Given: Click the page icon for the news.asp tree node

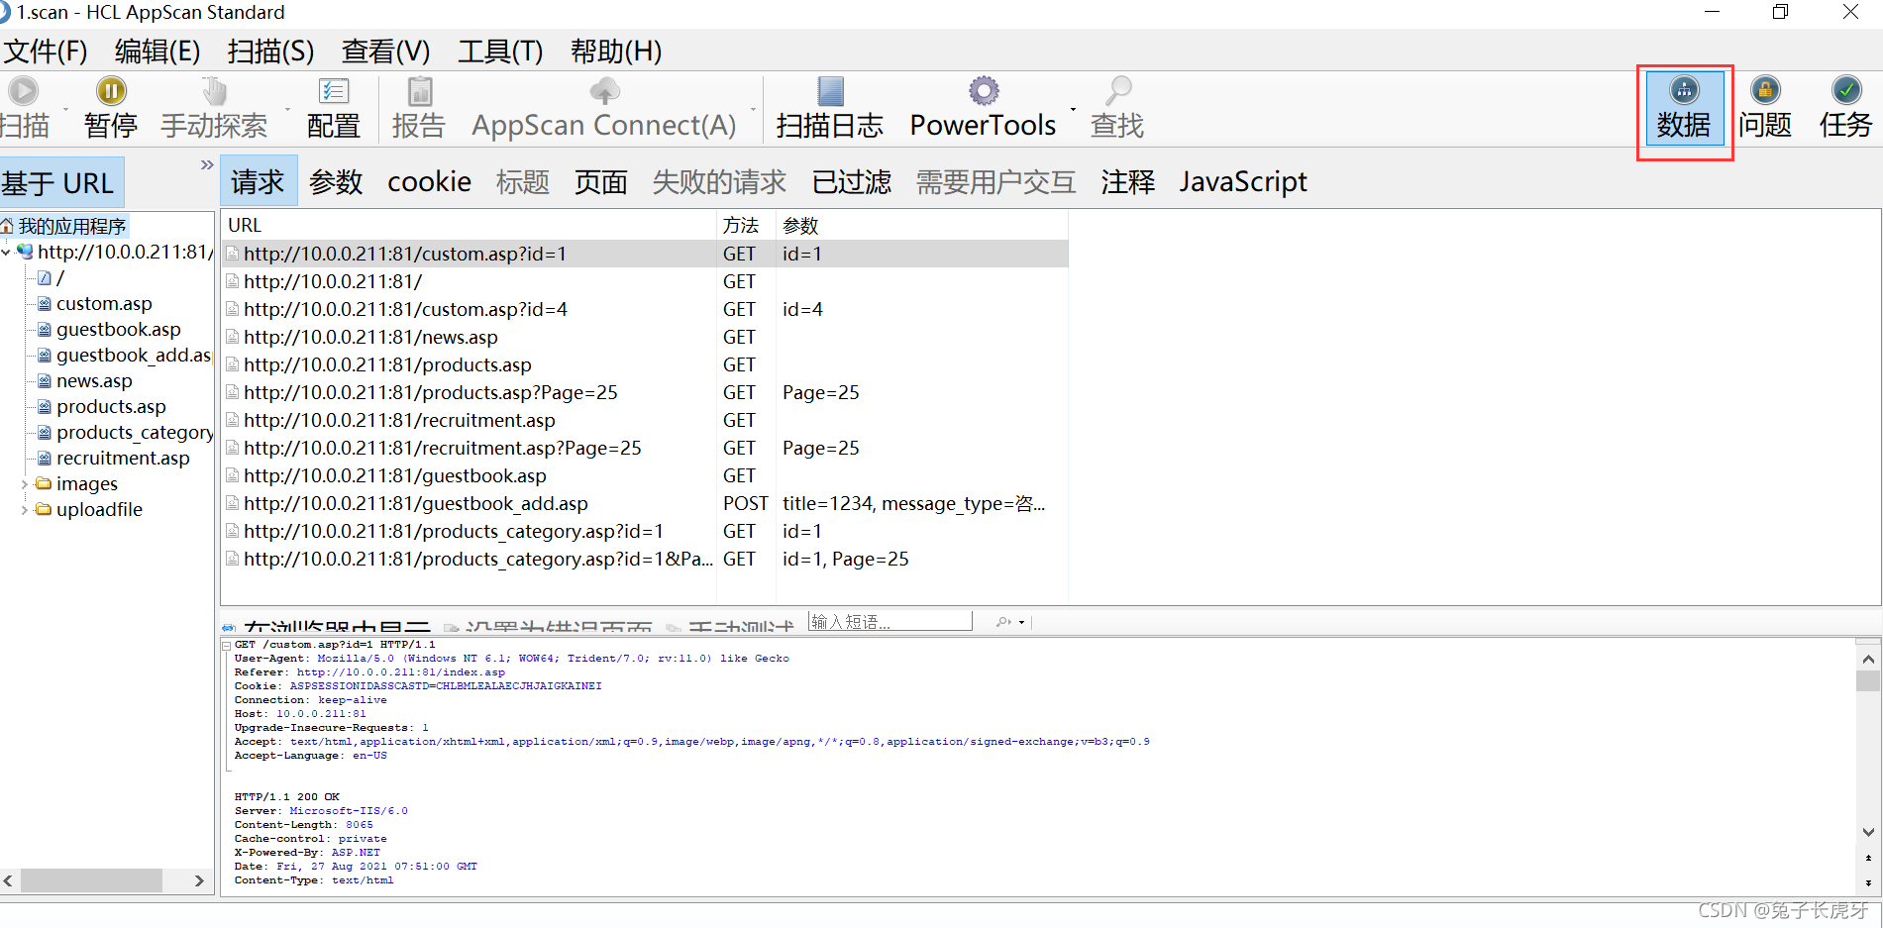Looking at the screenshot, I should point(45,380).
